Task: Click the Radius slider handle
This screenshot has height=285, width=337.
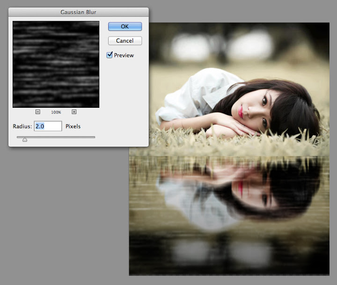Action: pyautogui.click(x=25, y=139)
